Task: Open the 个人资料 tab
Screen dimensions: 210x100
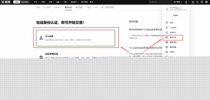Action: click(x=47, y=8)
